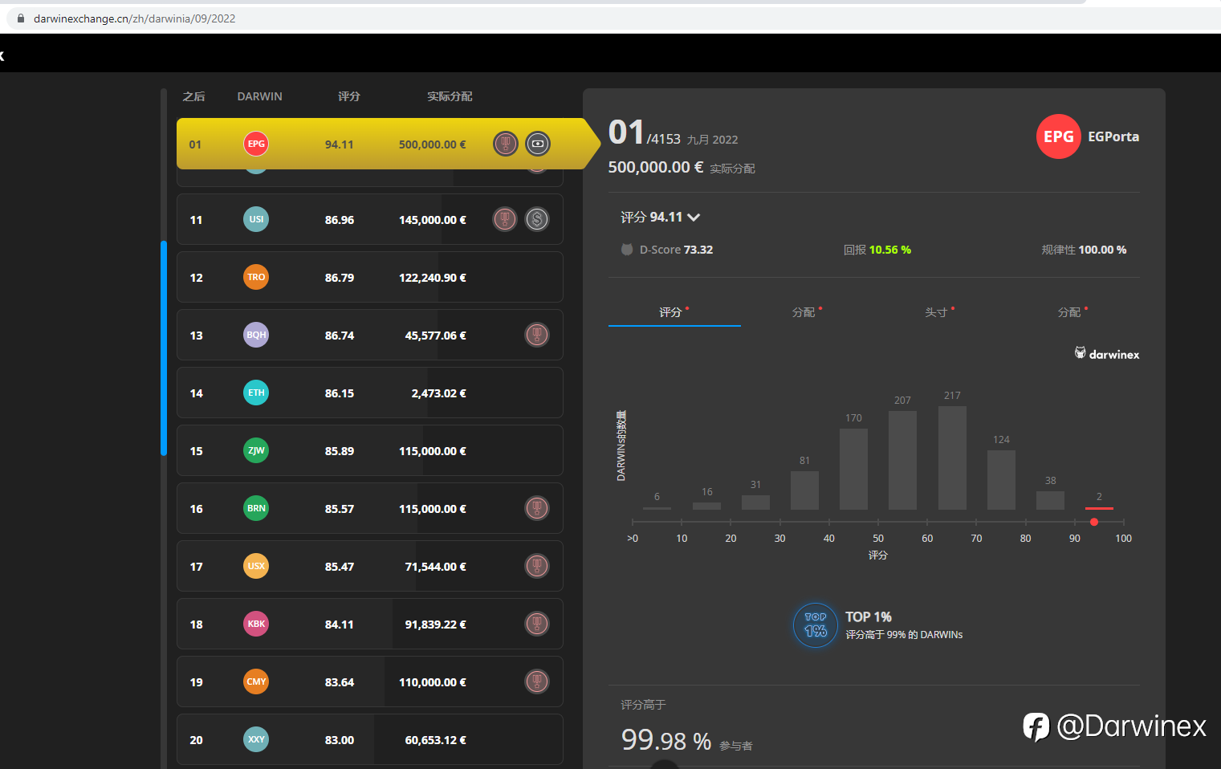
Task: Click the USI DARWIN avatar
Action: 256,219
